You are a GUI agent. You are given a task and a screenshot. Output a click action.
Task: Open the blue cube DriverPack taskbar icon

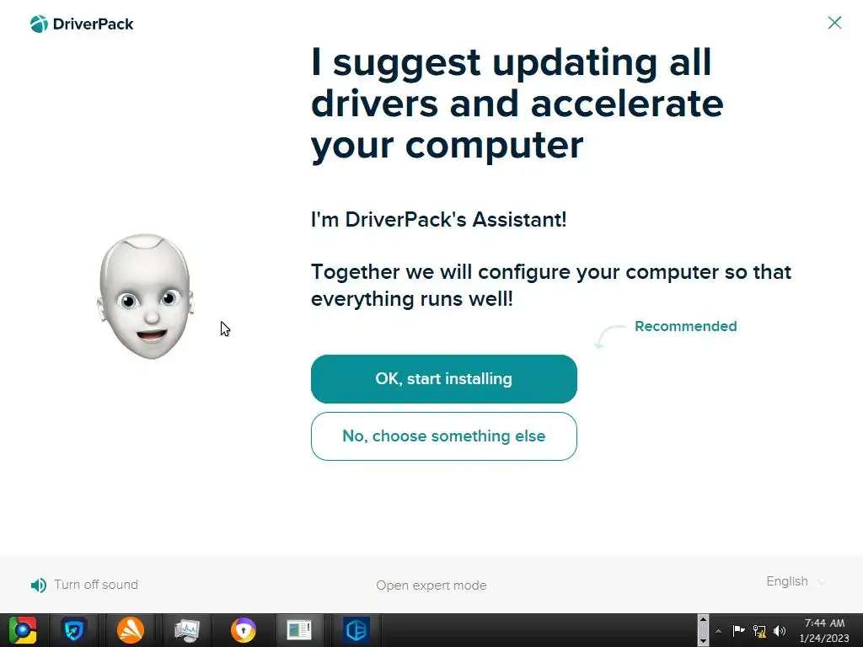356,630
